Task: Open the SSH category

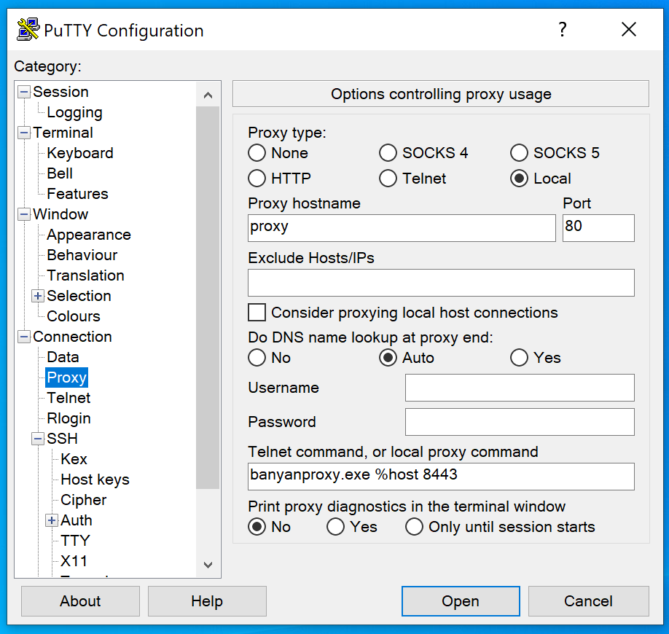Action: [62, 439]
